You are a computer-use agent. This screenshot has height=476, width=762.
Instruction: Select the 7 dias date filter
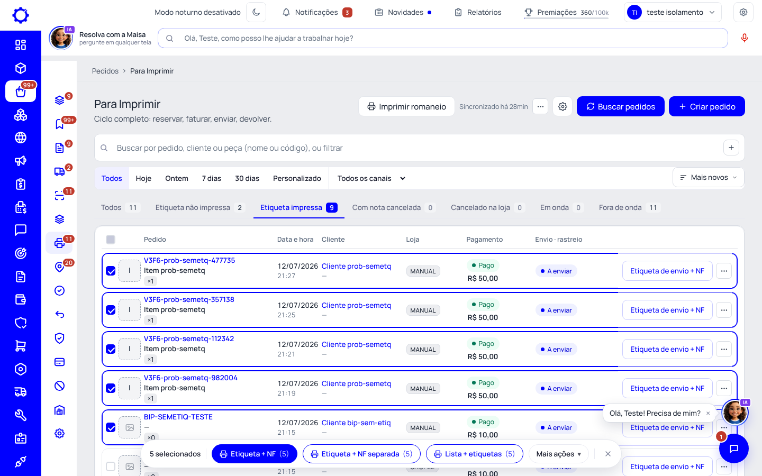click(x=212, y=178)
